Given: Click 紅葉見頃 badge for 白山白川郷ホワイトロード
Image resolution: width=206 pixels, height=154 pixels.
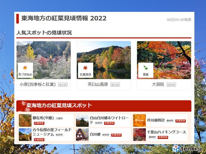Looking at the screenshot, I should coord(109,123).
